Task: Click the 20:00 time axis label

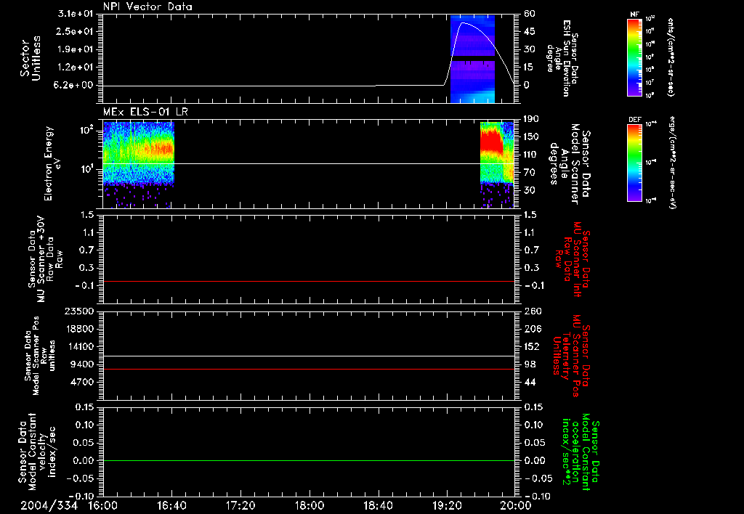Action: pos(517,505)
